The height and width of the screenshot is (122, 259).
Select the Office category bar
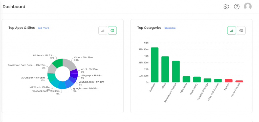pyautogui.click(x=165, y=69)
